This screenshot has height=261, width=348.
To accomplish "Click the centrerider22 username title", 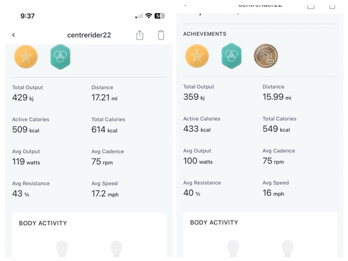I will point(89,35).
